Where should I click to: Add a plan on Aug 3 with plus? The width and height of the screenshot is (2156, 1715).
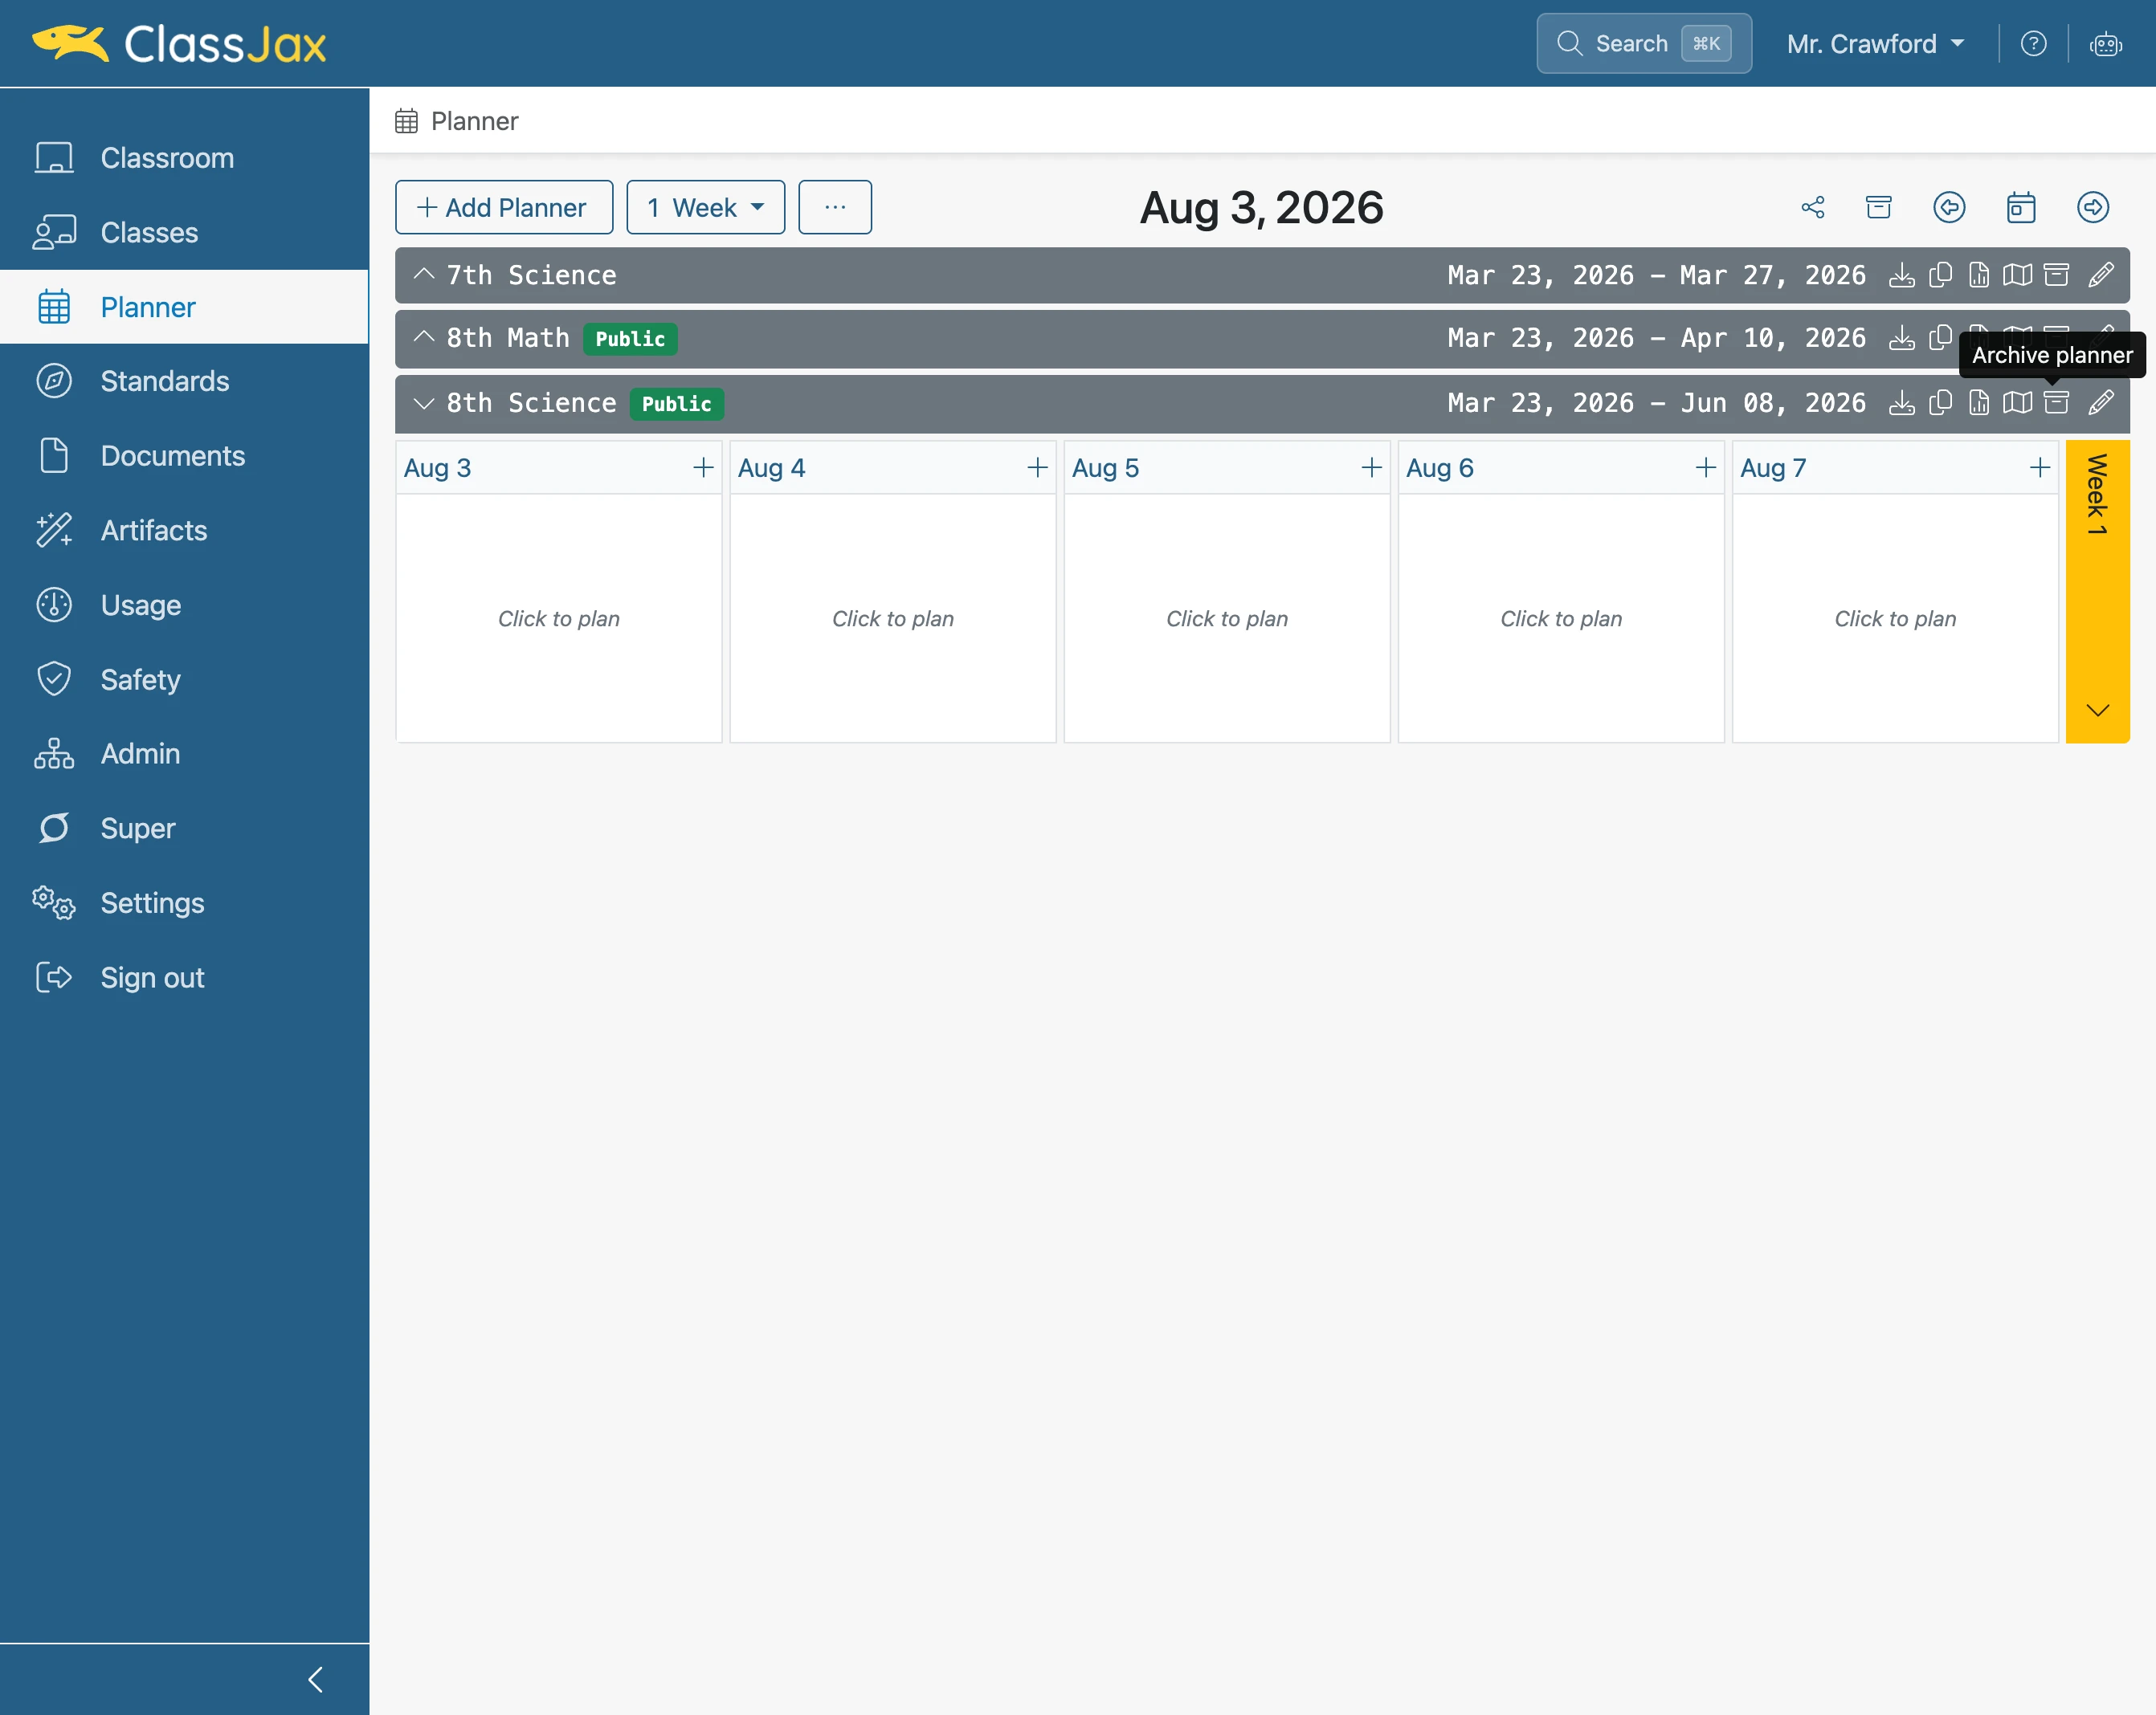click(703, 468)
